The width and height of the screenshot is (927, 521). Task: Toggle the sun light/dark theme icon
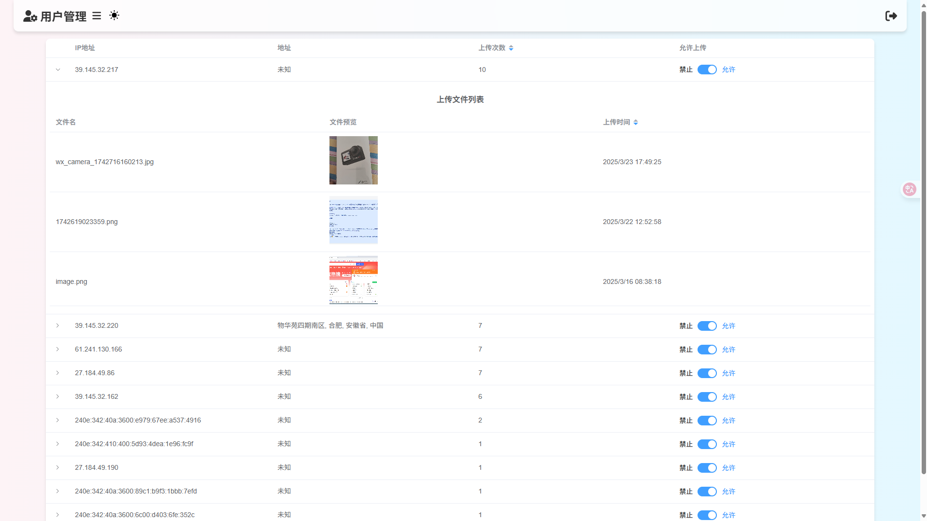[x=114, y=15]
